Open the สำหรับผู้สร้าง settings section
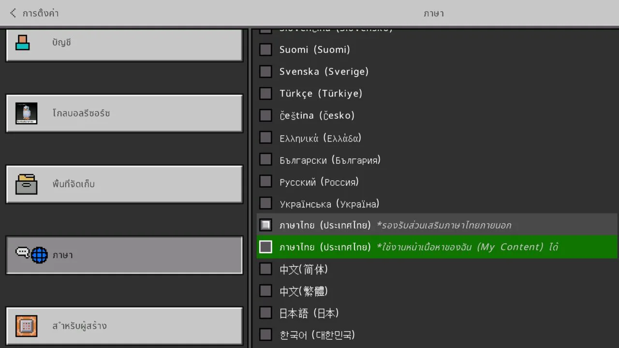This screenshot has width=619, height=348. pyautogui.click(x=124, y=326)
